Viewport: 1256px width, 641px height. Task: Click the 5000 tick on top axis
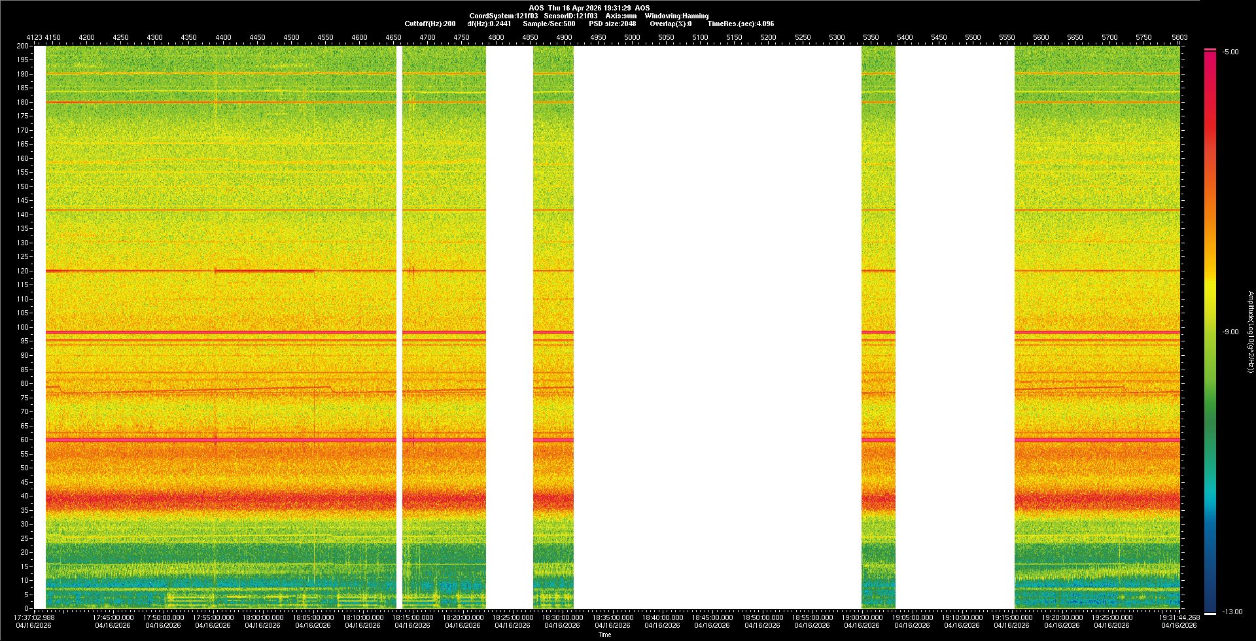pos(632,37)
